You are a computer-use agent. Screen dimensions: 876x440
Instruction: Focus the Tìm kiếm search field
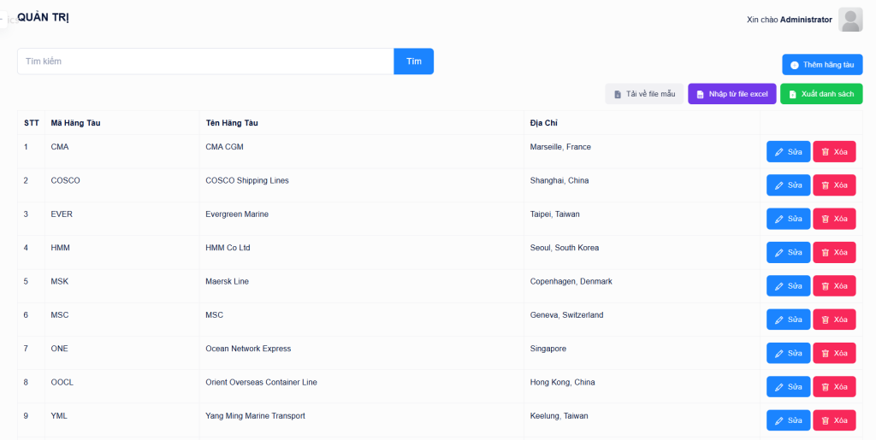point(205,62)
